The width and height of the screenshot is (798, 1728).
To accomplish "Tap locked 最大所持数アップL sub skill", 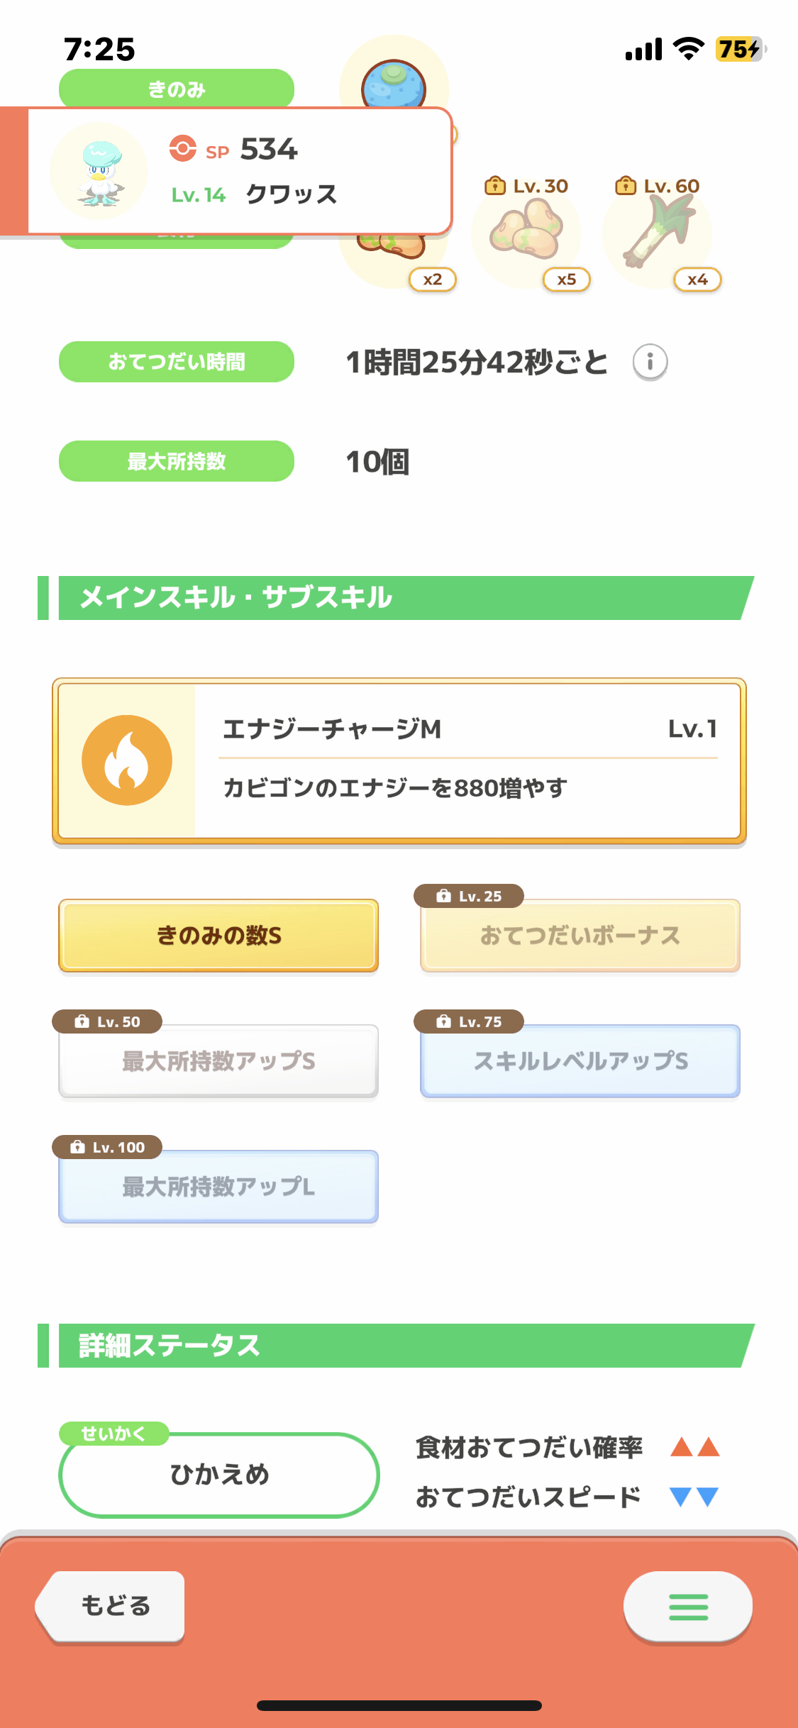I will pyautogui.click(x=218, y=1186).
